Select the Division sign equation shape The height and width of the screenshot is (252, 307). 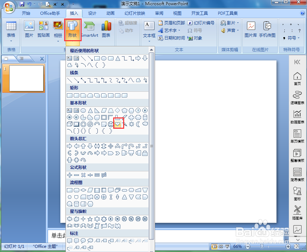click(x=90, y=175)
